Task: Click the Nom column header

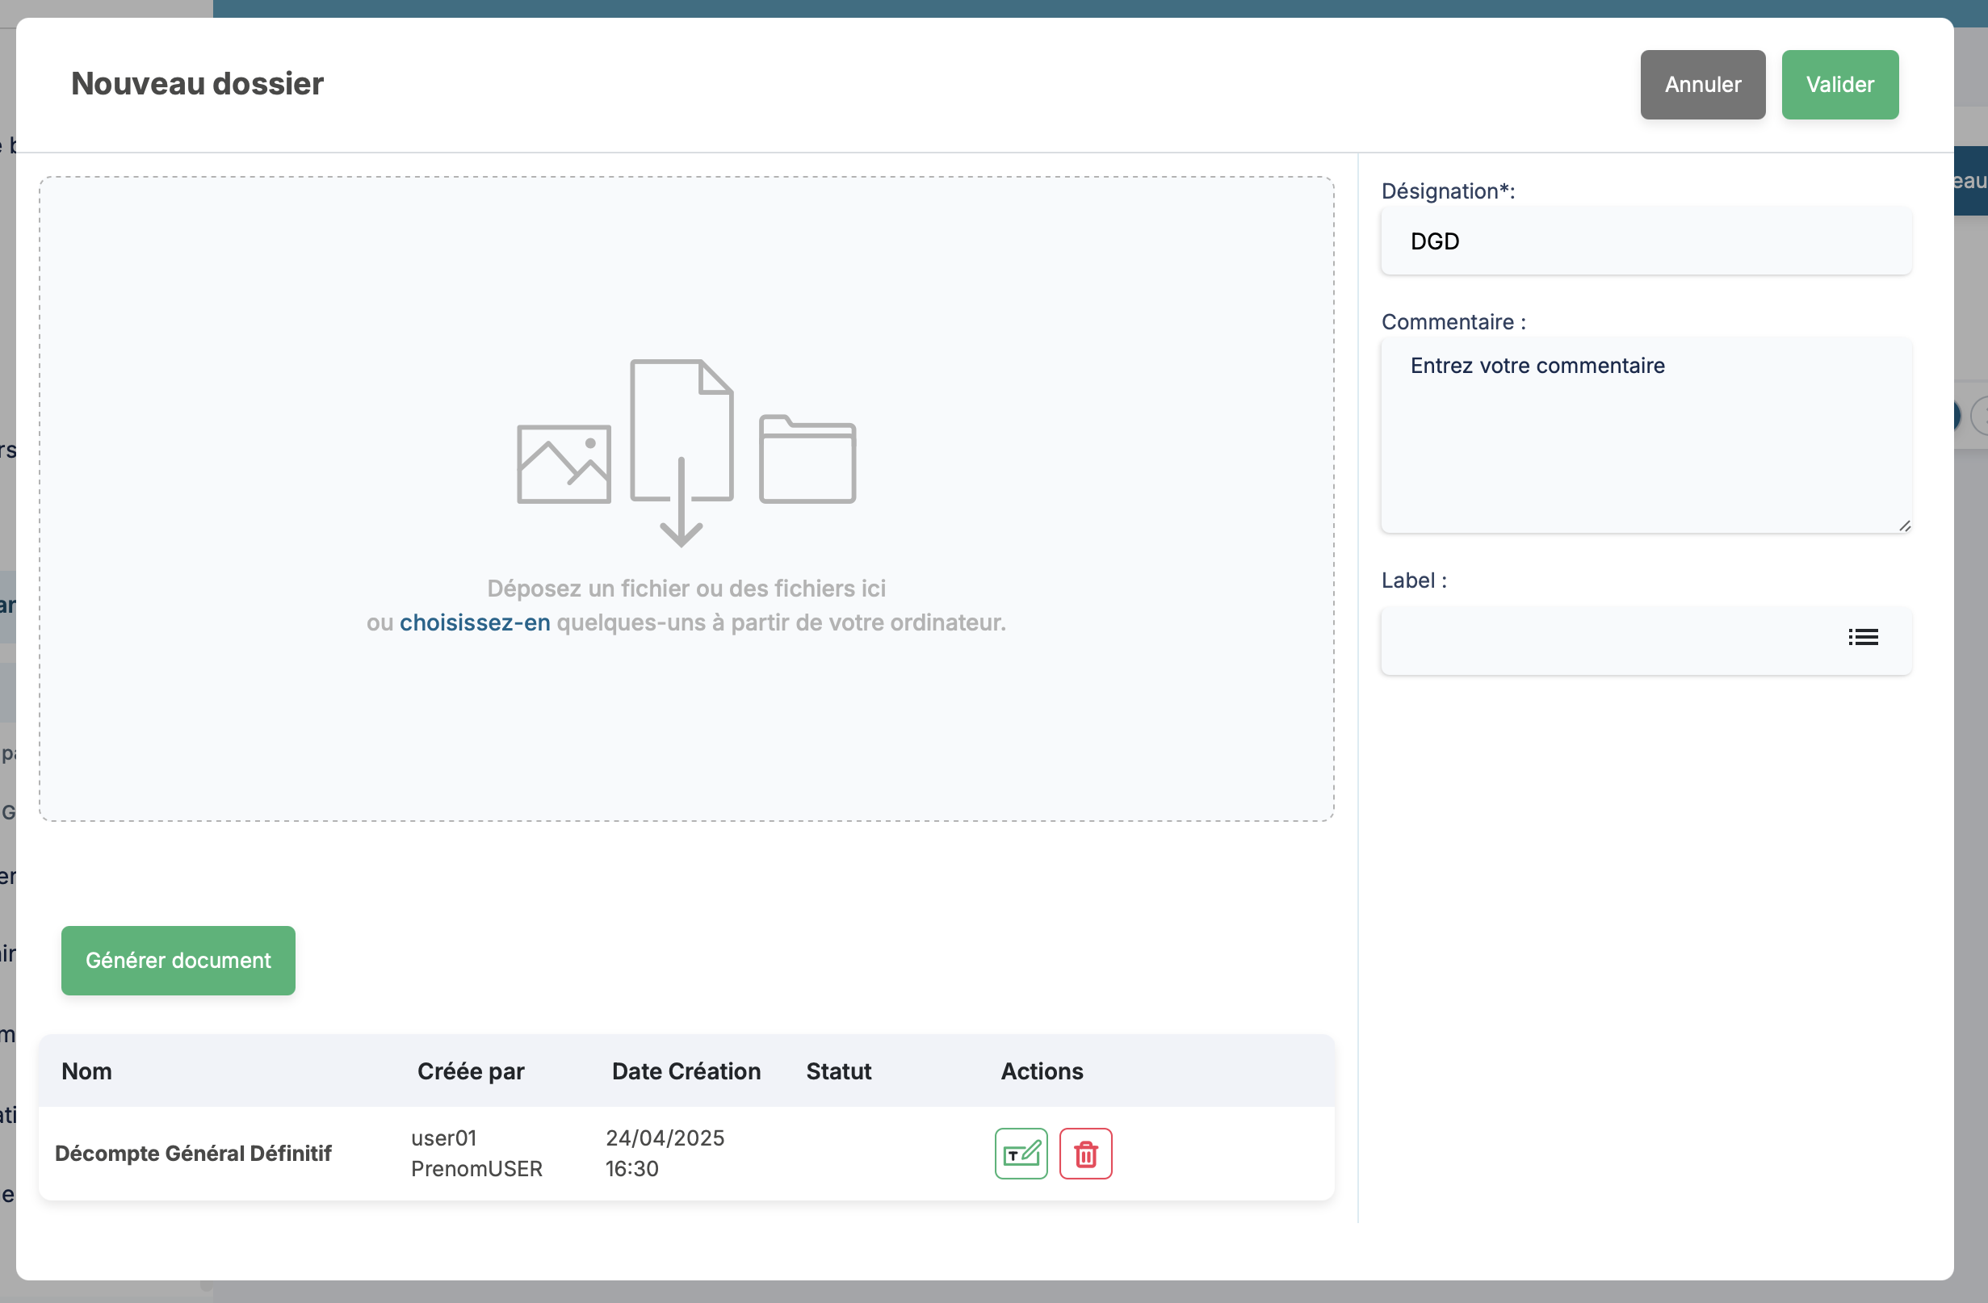Action: pyautogui.click(x=86, y=1070)
